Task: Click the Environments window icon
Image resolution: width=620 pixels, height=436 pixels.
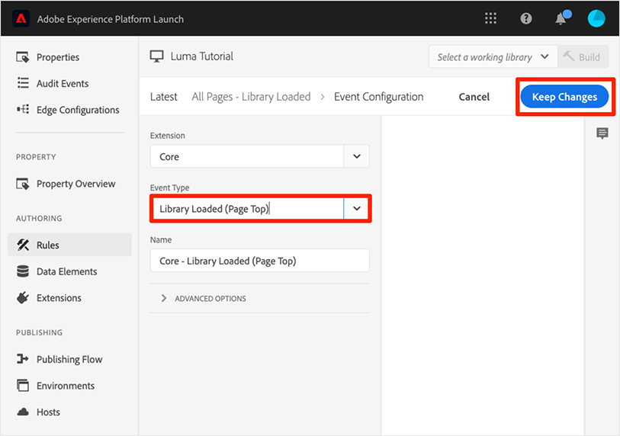Action: coord(23,385)
